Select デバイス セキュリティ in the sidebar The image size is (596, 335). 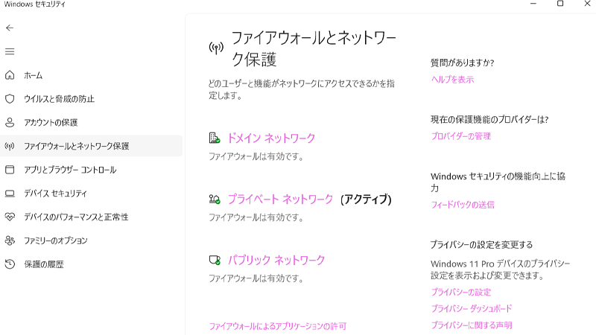coord(91,194)
